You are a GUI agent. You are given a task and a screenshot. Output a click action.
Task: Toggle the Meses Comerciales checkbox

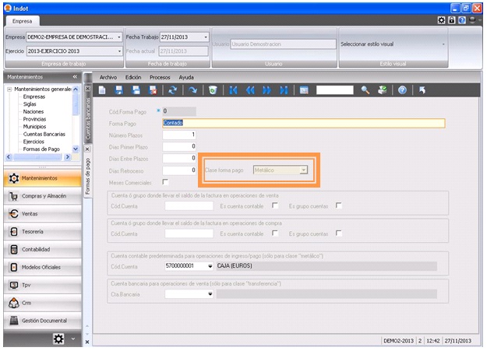[165, 181]
